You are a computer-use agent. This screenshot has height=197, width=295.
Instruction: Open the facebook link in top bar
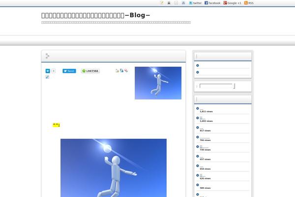[212, 3]
